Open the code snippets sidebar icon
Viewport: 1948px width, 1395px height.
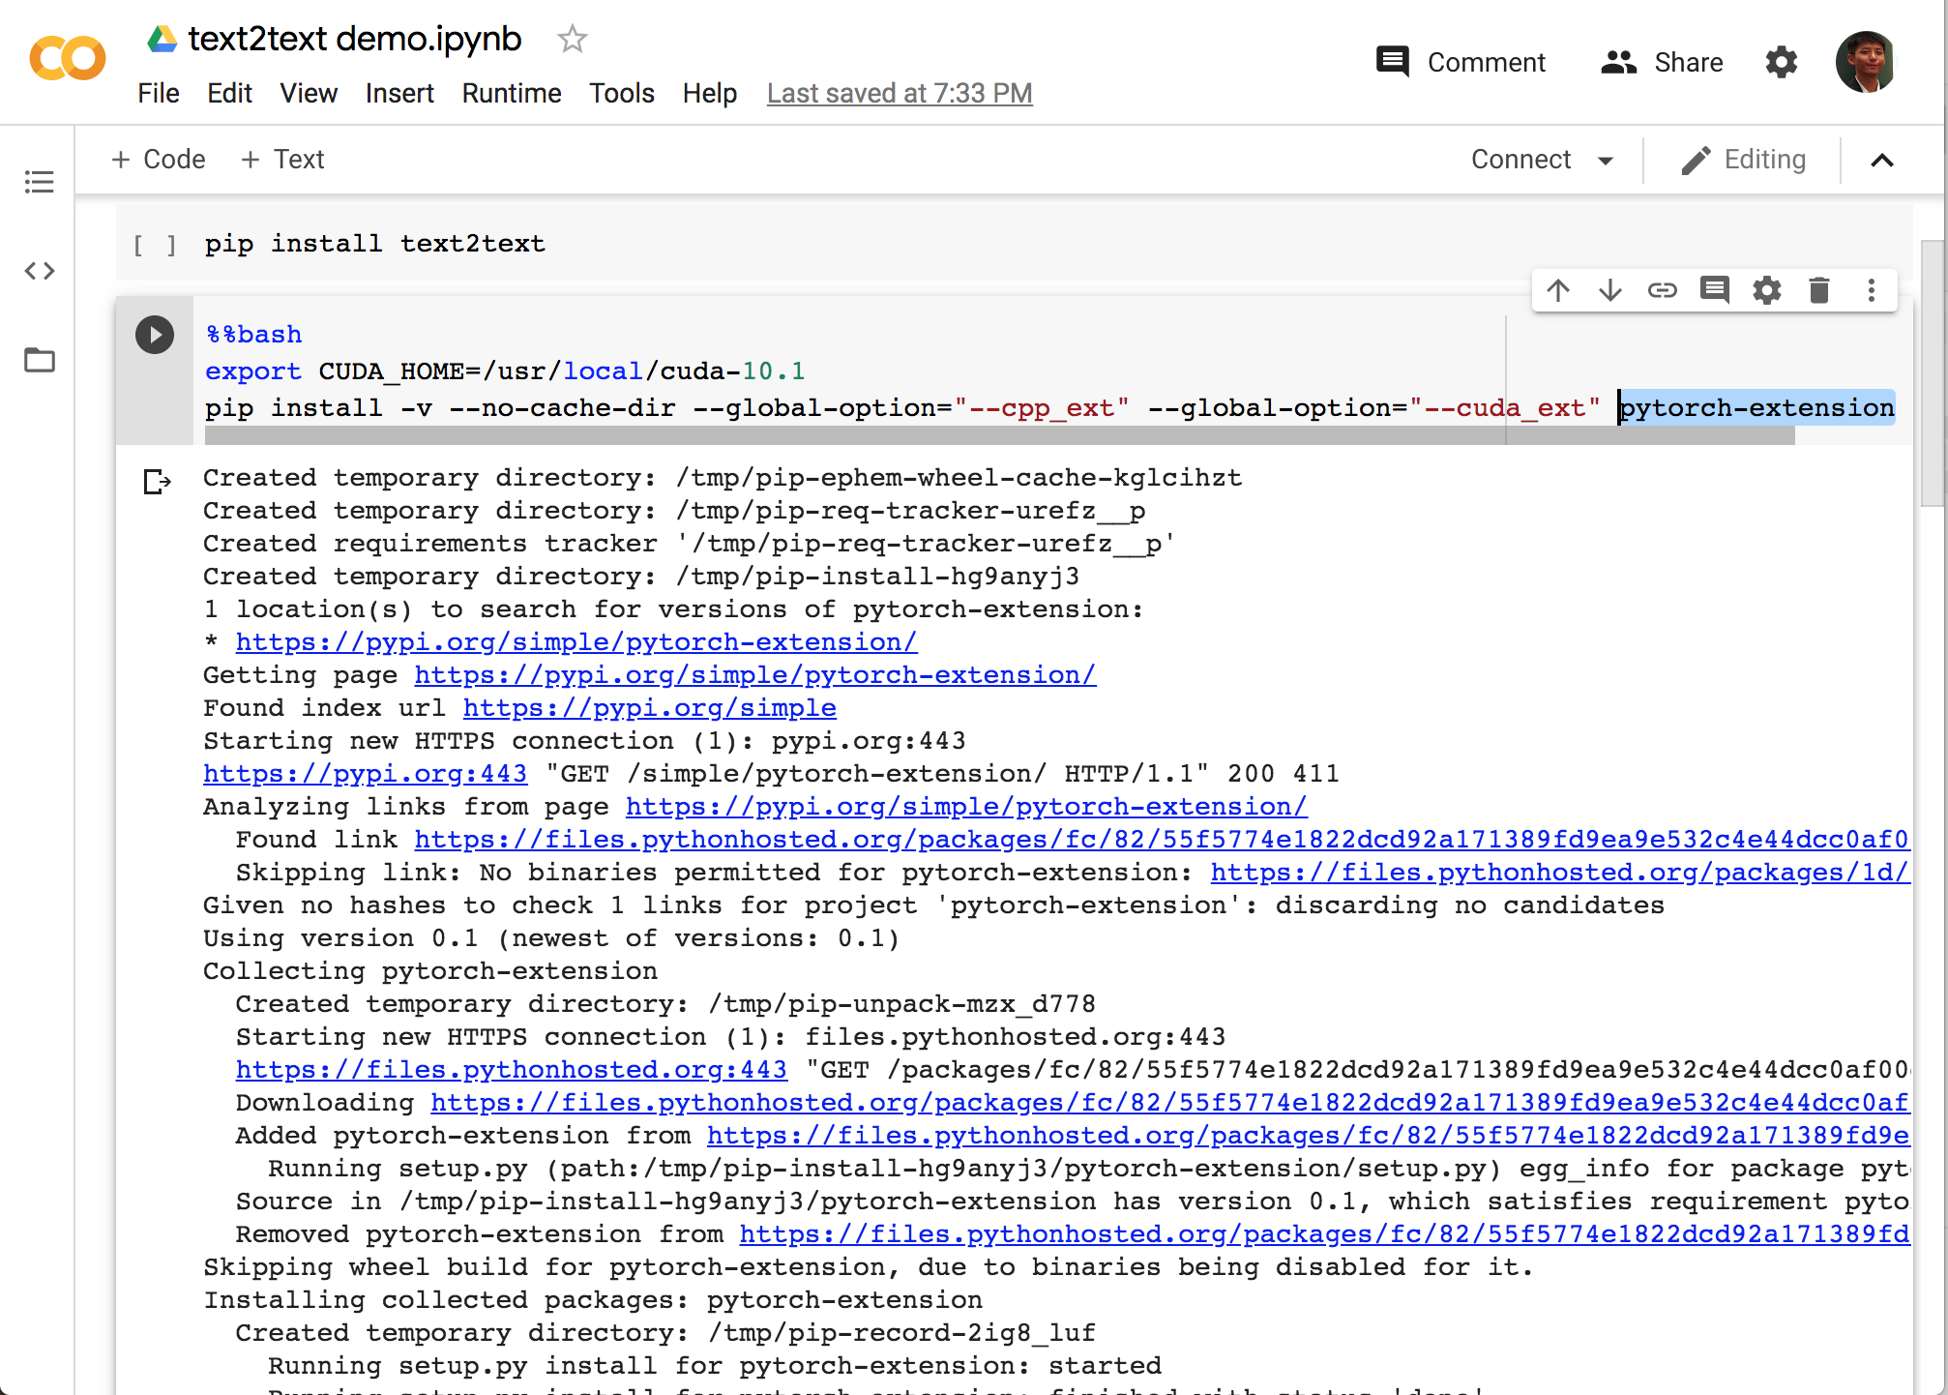coord(40,271)
